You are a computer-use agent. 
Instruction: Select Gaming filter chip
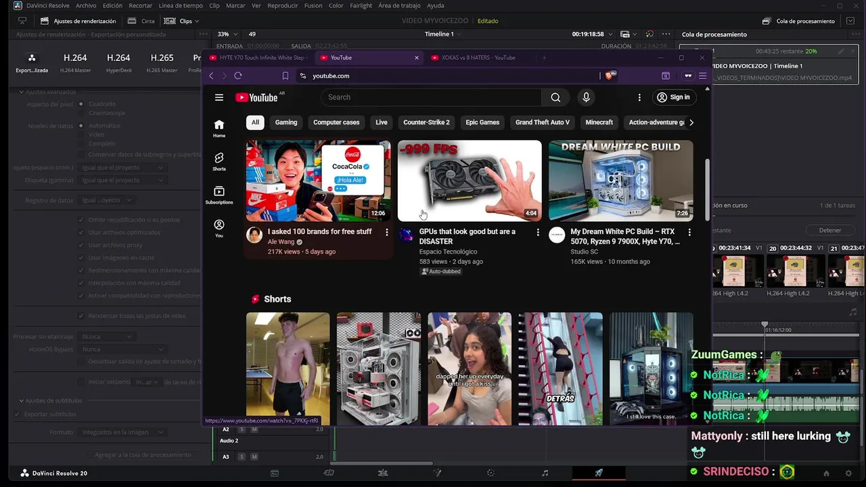286,122
